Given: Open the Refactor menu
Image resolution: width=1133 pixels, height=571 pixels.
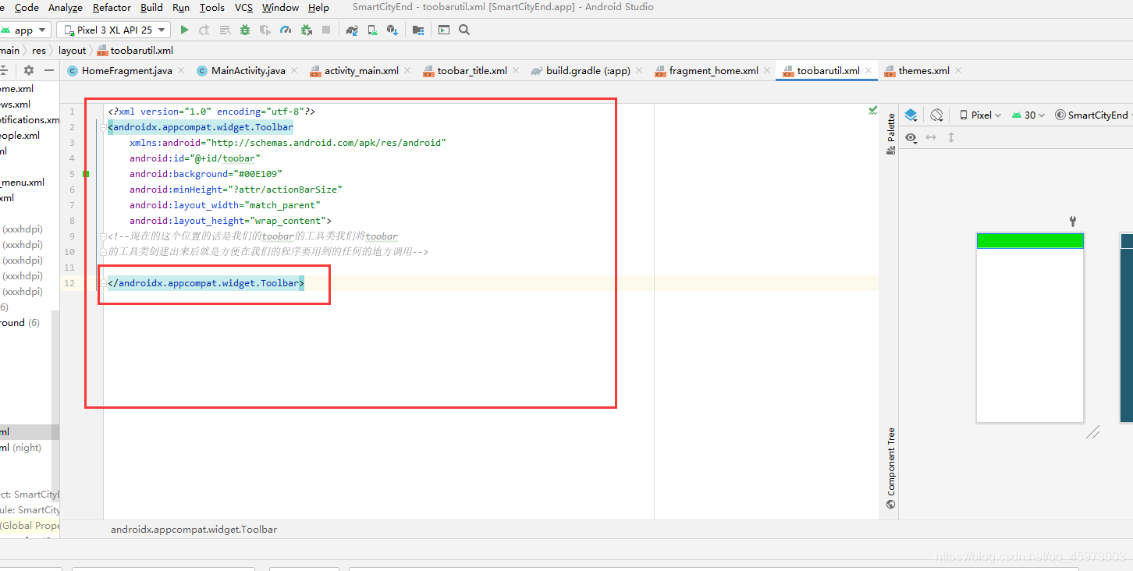Looking at the screenshot, I should coord(112,7).
